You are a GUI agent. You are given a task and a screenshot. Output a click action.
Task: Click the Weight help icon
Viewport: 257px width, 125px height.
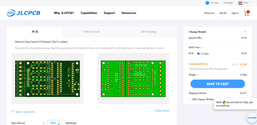tap(197, 75)
